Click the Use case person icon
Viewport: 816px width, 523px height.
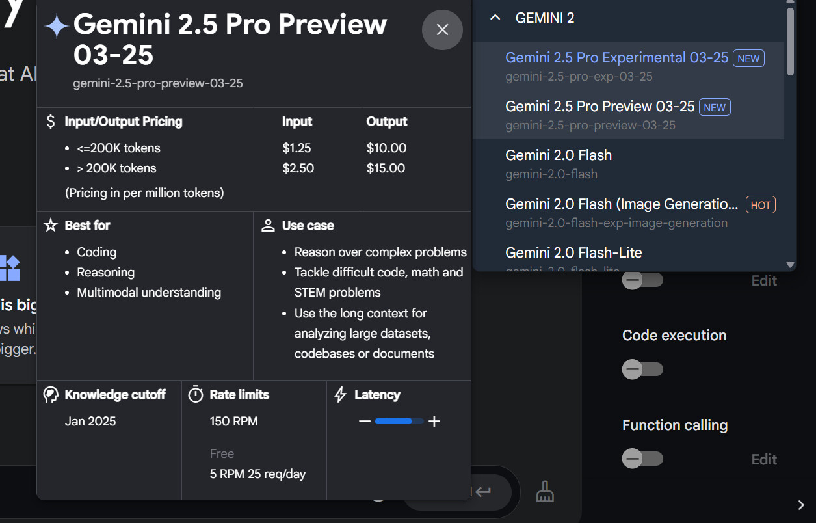[x=268, y=226]
